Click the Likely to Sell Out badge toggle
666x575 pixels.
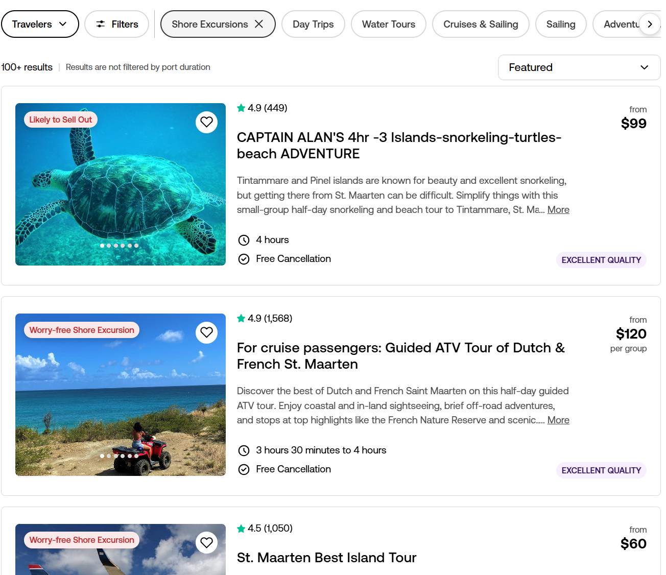click(60, 119)
